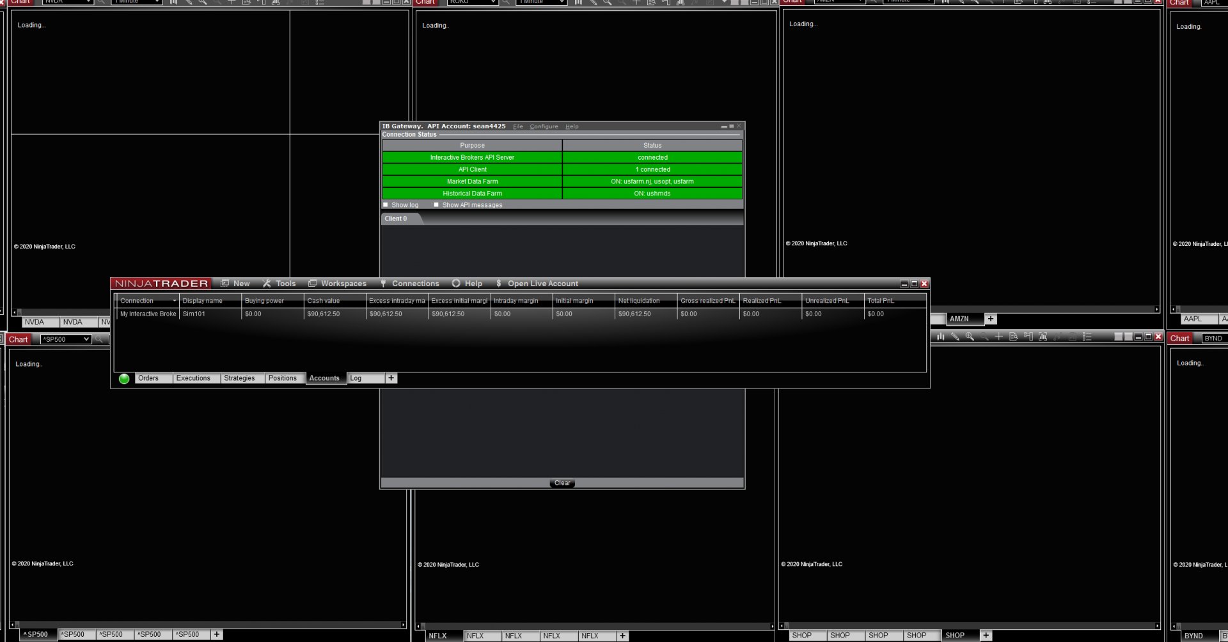Open the New menu in NinjaTrader
1228x642 pixels.
235,284
